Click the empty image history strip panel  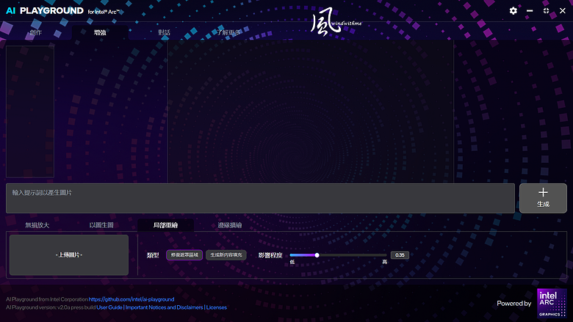coord(30,111)
